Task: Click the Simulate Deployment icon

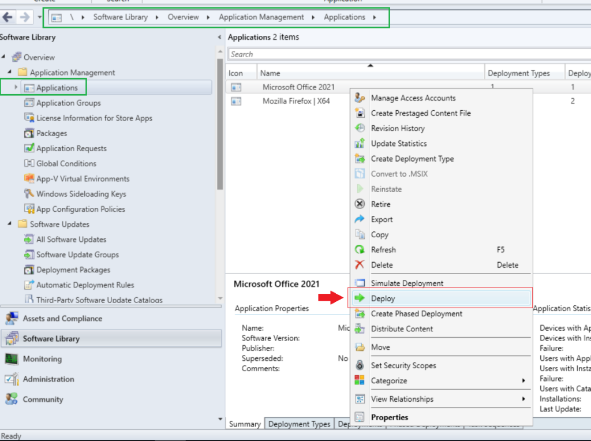Action: [x=360, y=283]
